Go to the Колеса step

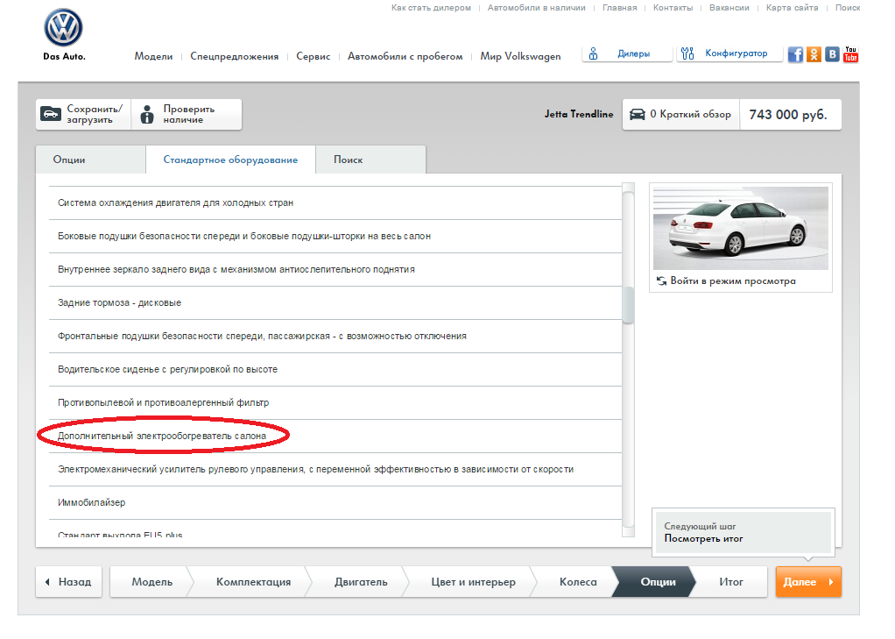(x=578, y=582)
